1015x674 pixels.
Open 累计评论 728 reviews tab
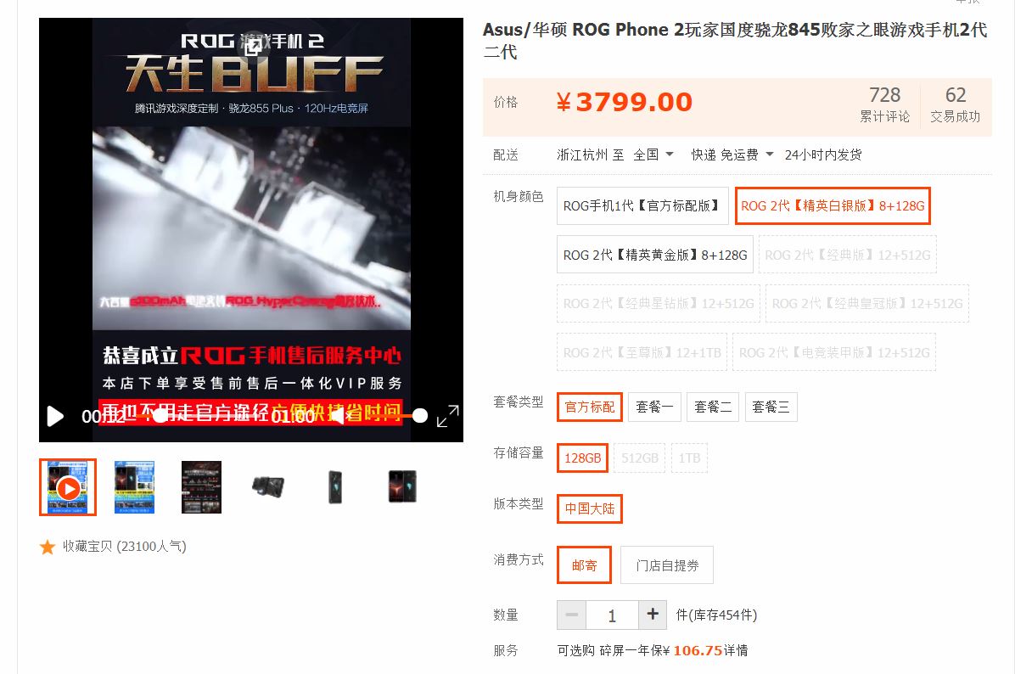click(x=884, y=105)
